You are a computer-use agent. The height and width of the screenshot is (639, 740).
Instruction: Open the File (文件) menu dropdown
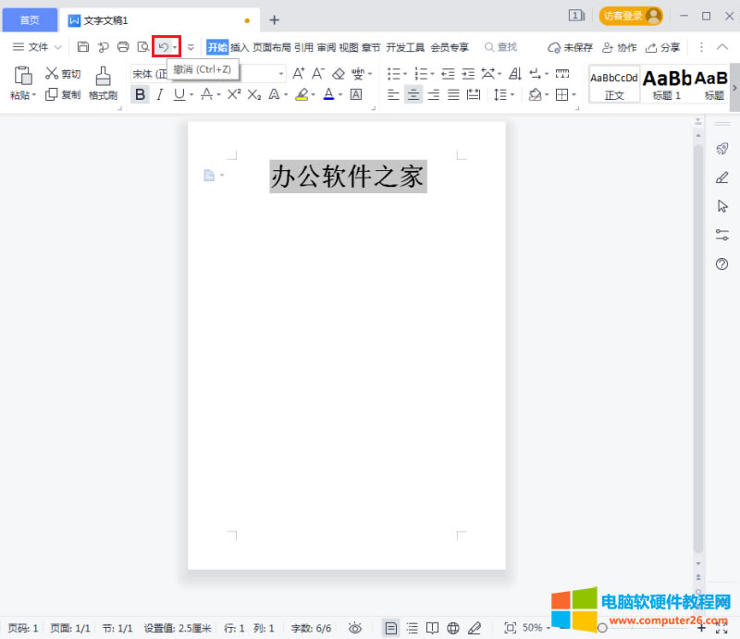[37, 47]
